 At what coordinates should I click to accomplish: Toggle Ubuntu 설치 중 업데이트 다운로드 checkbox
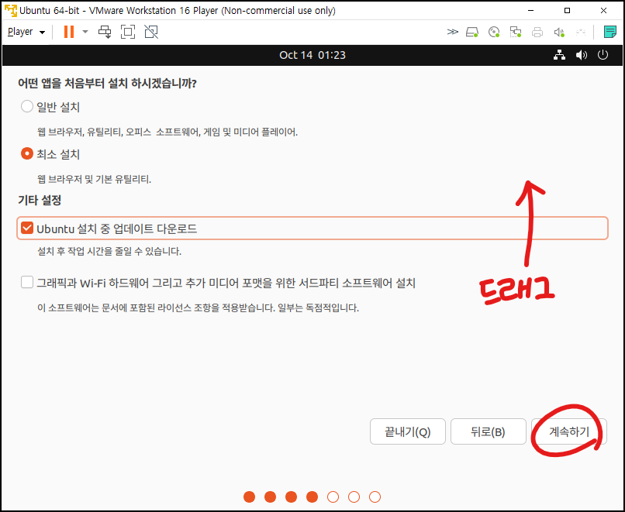(x=26, y=229)
